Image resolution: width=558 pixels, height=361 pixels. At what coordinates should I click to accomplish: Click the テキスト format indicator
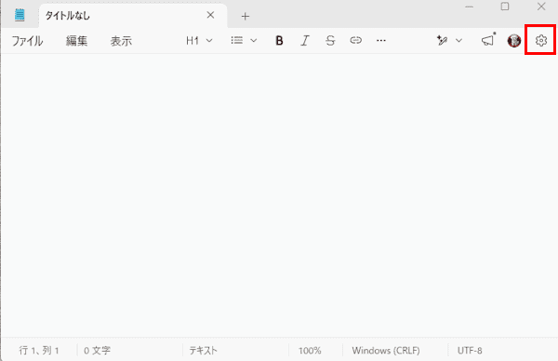203,351
